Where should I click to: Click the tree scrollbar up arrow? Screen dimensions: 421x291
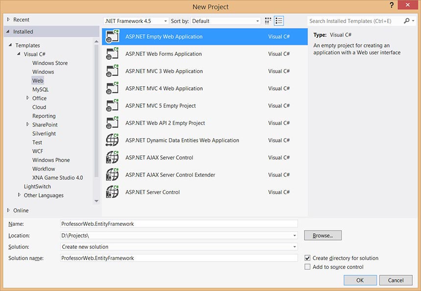click(x=96, y=41)
